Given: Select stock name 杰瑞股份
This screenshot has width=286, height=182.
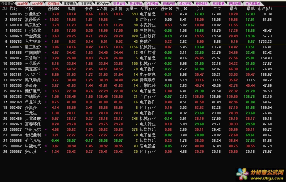Looking at the screenshot, I should tap(33, 96).
